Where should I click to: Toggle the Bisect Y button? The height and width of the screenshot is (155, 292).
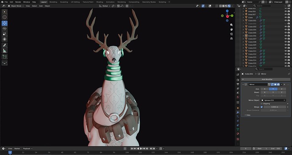pyautogui.click(x=273, y=92)
